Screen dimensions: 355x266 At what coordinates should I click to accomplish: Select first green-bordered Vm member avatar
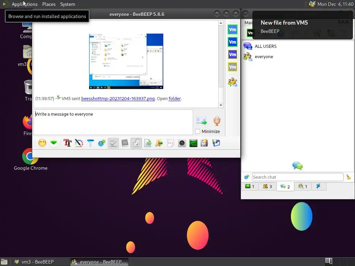(x=233, y=30)
